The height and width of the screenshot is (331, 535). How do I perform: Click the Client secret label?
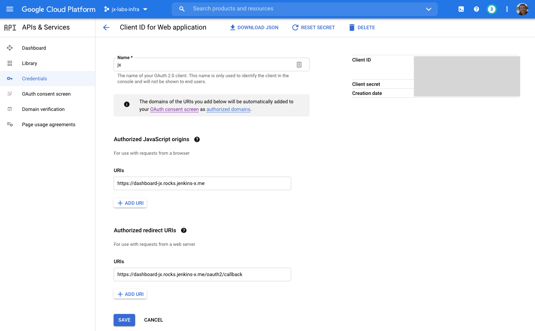[x=366, y=84]
